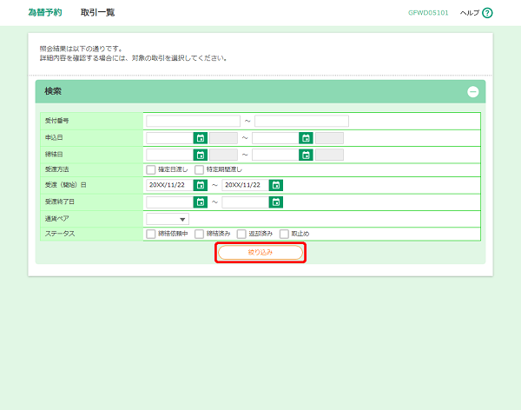
Task: Collapse the 検索 panel with minus icon
Action: [x=473, y=92]
